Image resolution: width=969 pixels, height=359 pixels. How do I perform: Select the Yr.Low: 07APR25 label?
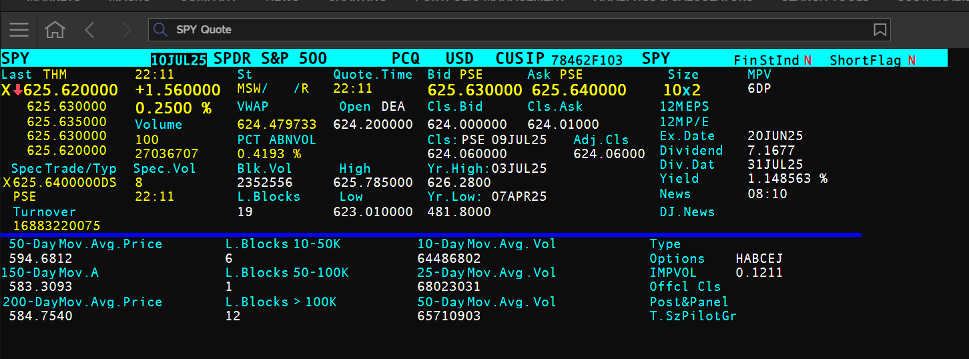(x=487, y=198)
